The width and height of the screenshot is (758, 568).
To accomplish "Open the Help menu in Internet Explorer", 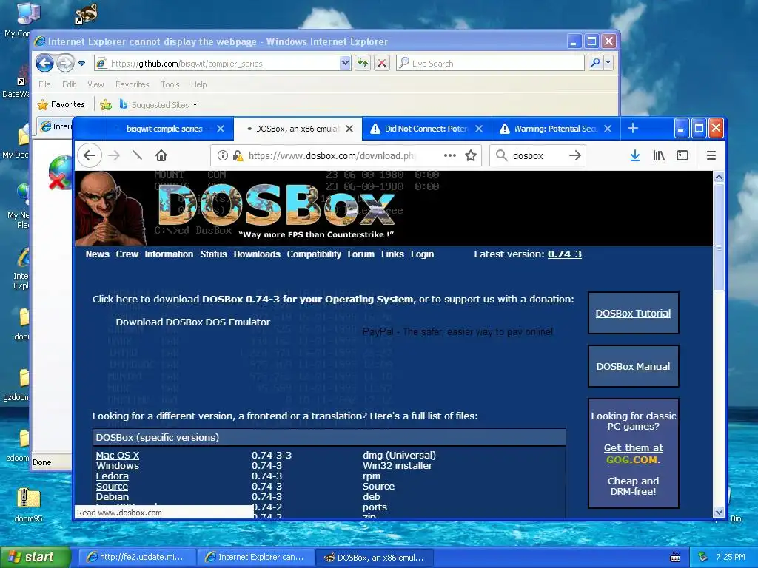I will point(198,84).
